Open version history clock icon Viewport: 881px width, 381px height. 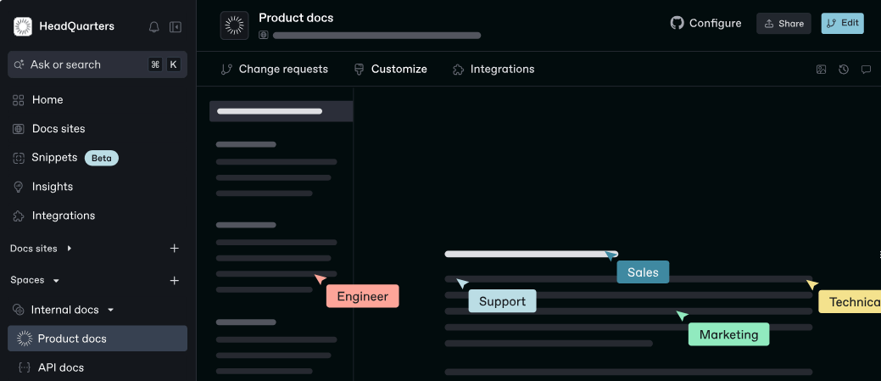[x=844, y=70]
